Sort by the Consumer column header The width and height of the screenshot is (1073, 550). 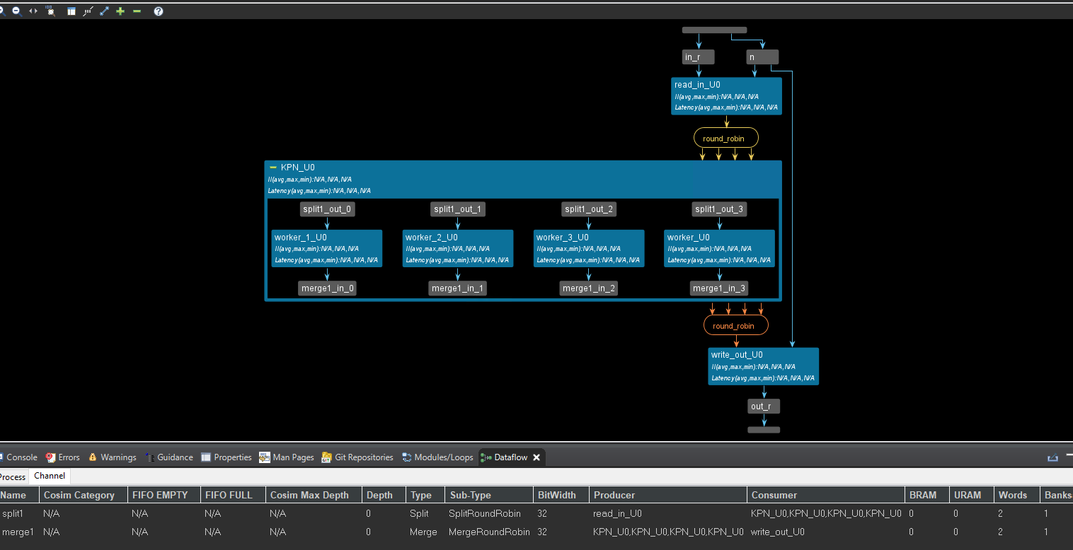(826, 495)
